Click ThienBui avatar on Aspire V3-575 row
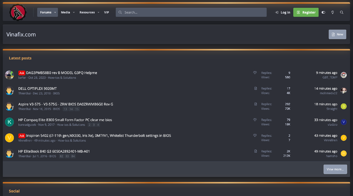The height and width of the screenshot is (196, 353). tap(10, 106)
